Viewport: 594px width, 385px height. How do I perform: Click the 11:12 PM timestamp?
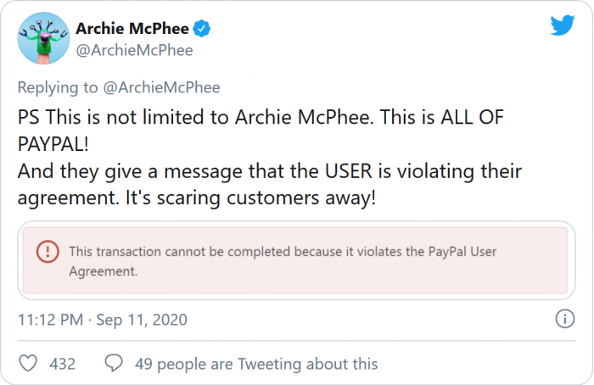point(50,320)
